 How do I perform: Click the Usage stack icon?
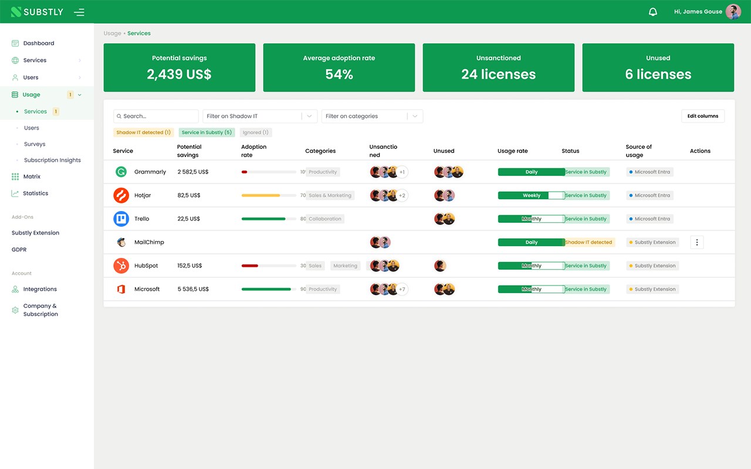click(x=15, y=94)
